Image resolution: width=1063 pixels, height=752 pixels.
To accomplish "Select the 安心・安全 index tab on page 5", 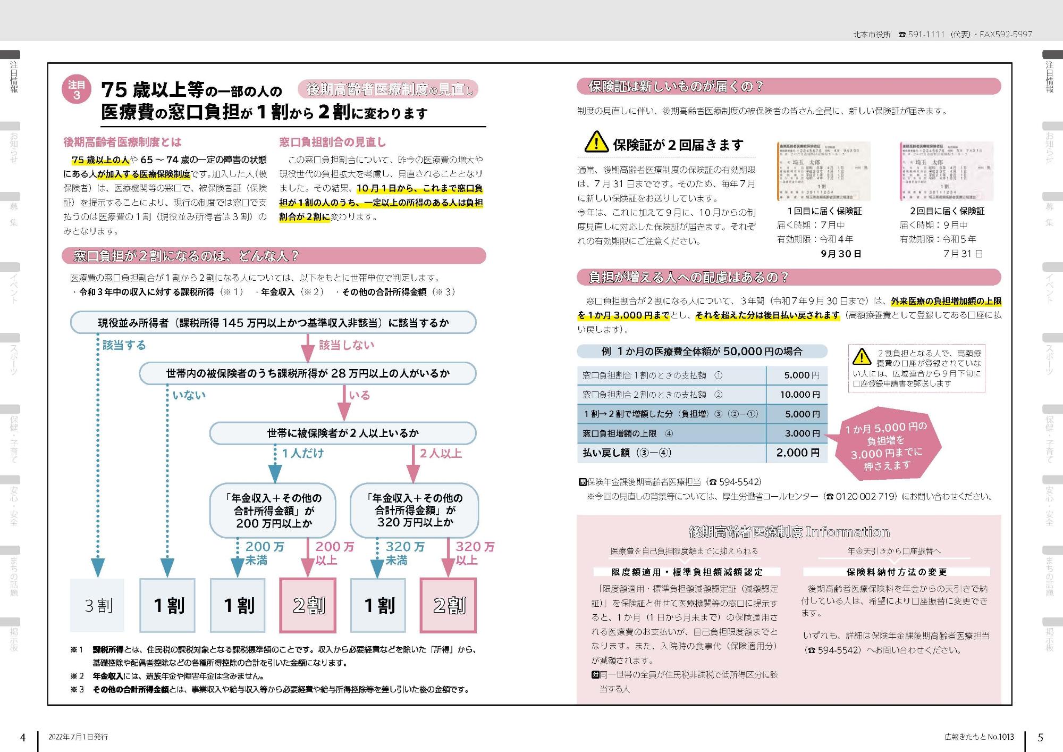I will (1052, 501).
